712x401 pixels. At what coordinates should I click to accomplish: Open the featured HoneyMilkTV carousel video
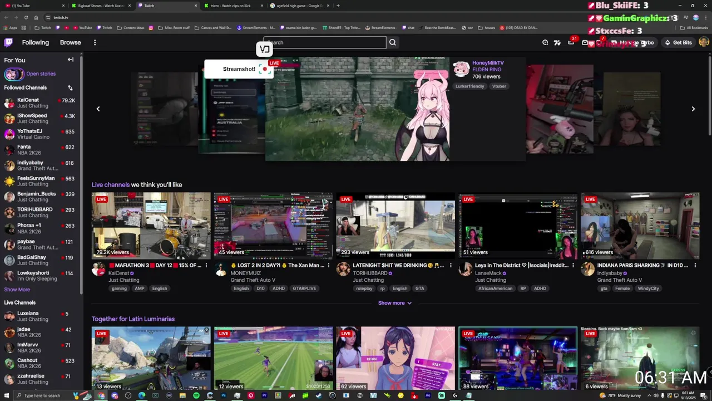(x=357, y=109)
